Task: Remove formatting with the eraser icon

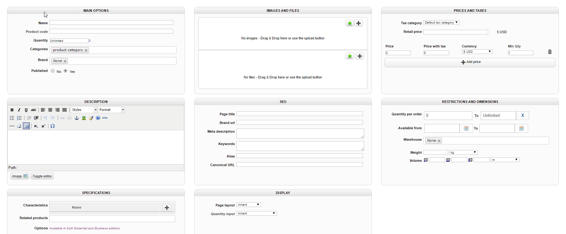Action: [19, 126]
